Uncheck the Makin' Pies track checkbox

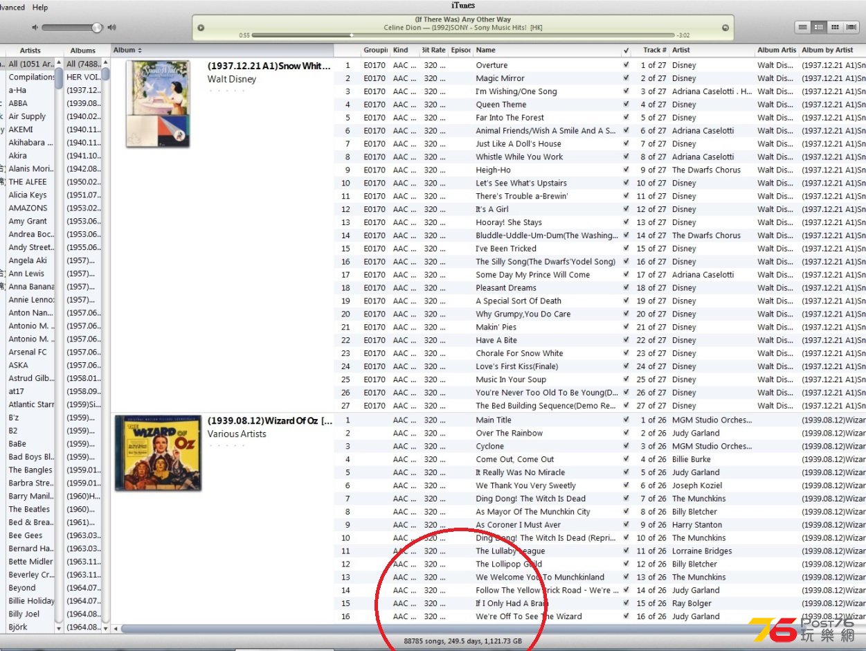pos(626,327)
